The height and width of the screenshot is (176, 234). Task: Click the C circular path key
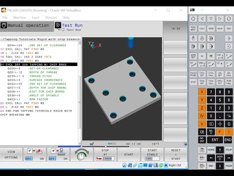229,64
